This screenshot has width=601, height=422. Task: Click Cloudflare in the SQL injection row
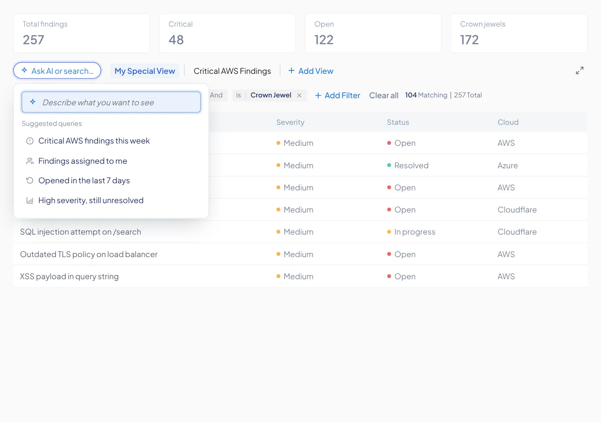517,232
